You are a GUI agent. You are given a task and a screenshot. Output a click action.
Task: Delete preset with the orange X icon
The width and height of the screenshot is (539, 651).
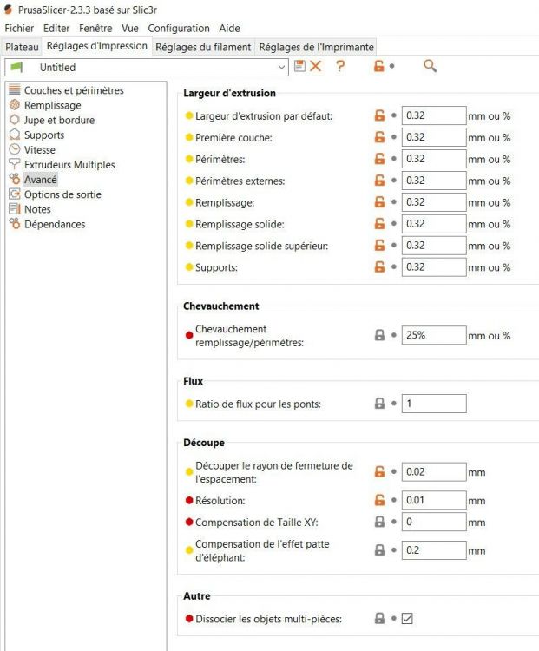(x=316, y=66)
